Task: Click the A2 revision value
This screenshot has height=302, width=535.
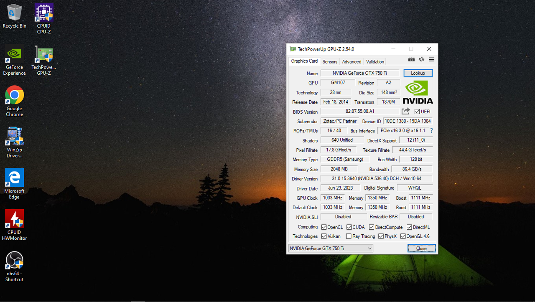Action: pos(388,83)
